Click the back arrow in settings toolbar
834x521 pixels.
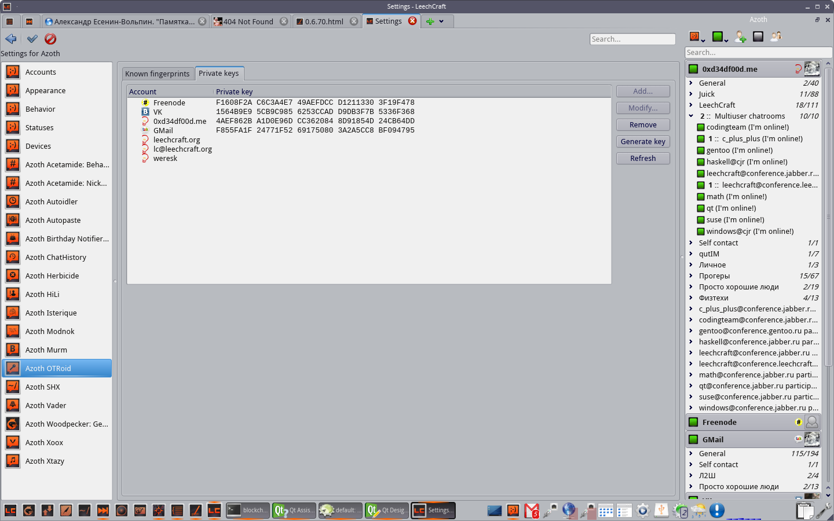[x=10, y=39]
